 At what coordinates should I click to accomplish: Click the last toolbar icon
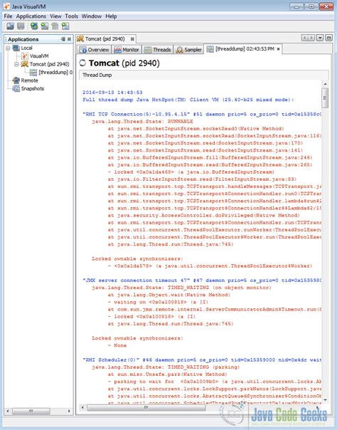tap(65, 26)
